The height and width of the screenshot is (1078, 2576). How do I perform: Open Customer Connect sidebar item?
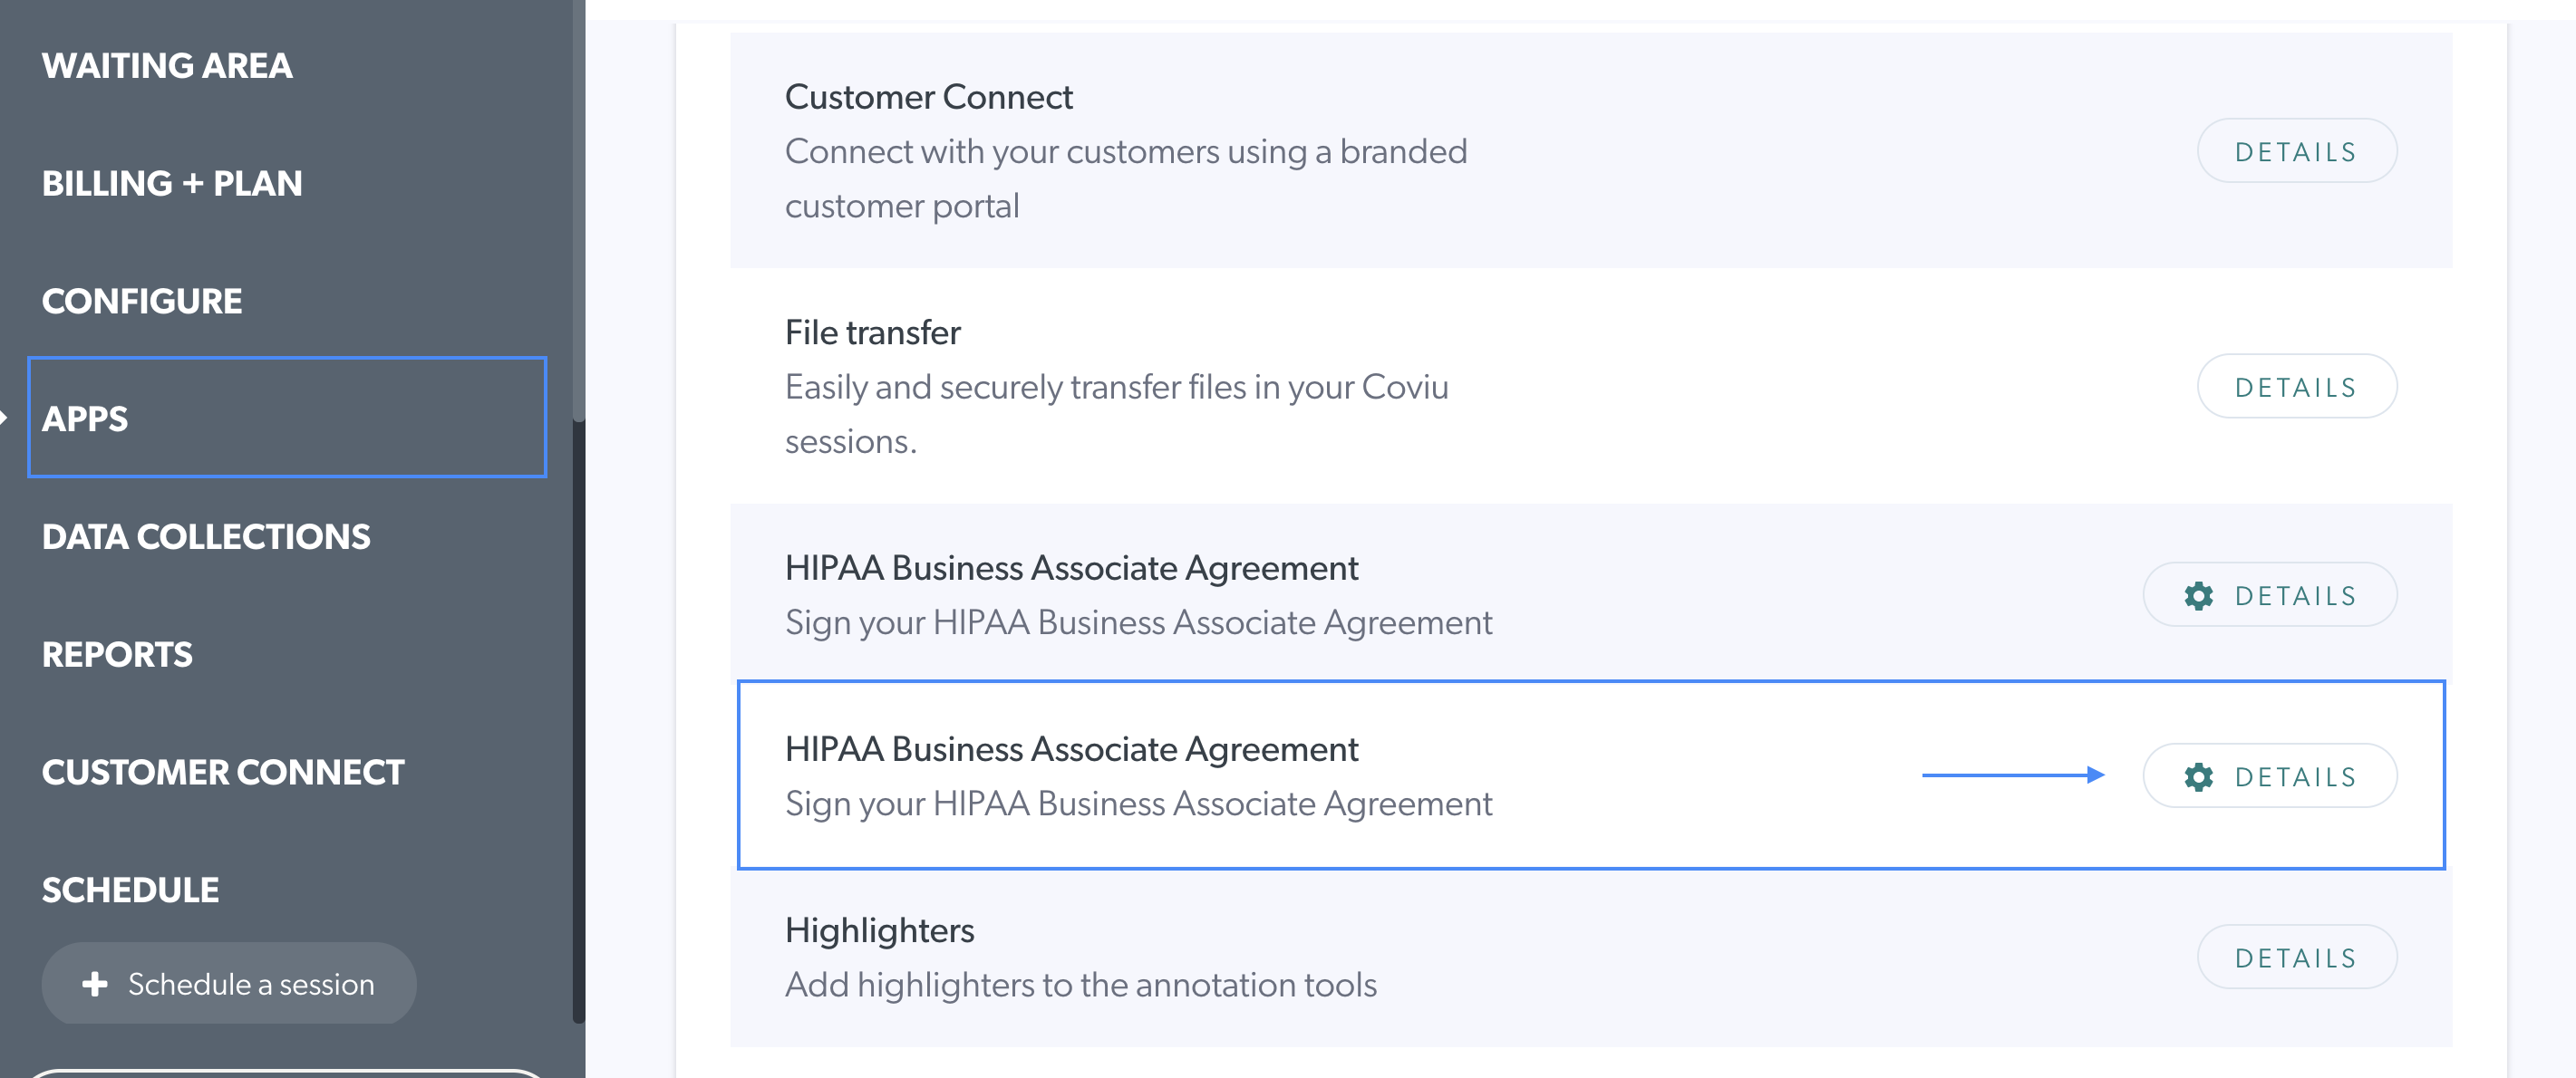[223, 774]
